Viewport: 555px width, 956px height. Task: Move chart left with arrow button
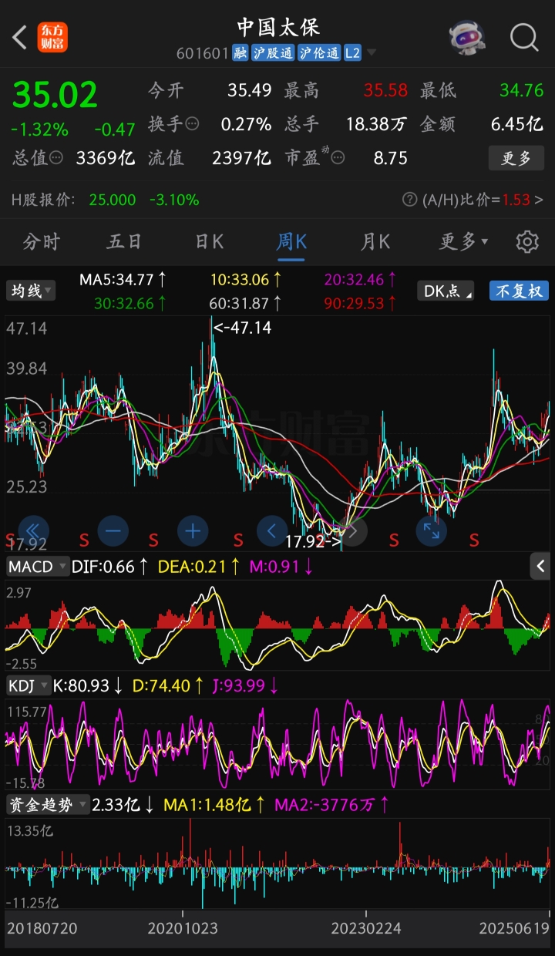click(x=272, y=530)
